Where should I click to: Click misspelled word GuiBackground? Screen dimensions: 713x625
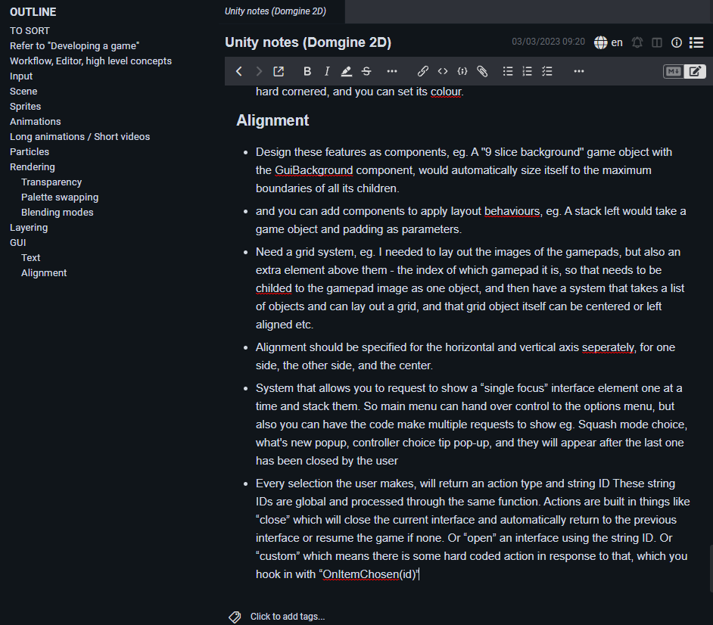pos(314,170)
